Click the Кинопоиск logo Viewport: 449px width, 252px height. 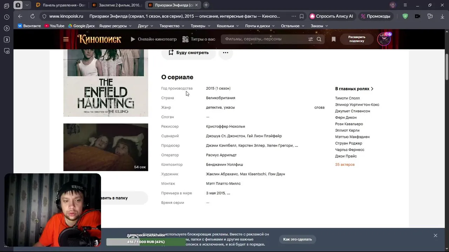99,39
